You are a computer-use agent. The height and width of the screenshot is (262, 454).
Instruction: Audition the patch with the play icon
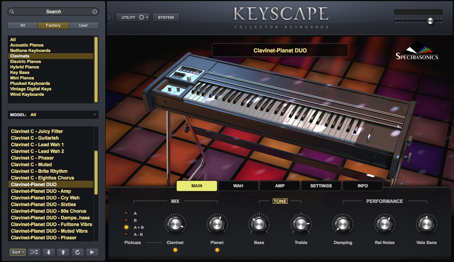click(92, 252)
